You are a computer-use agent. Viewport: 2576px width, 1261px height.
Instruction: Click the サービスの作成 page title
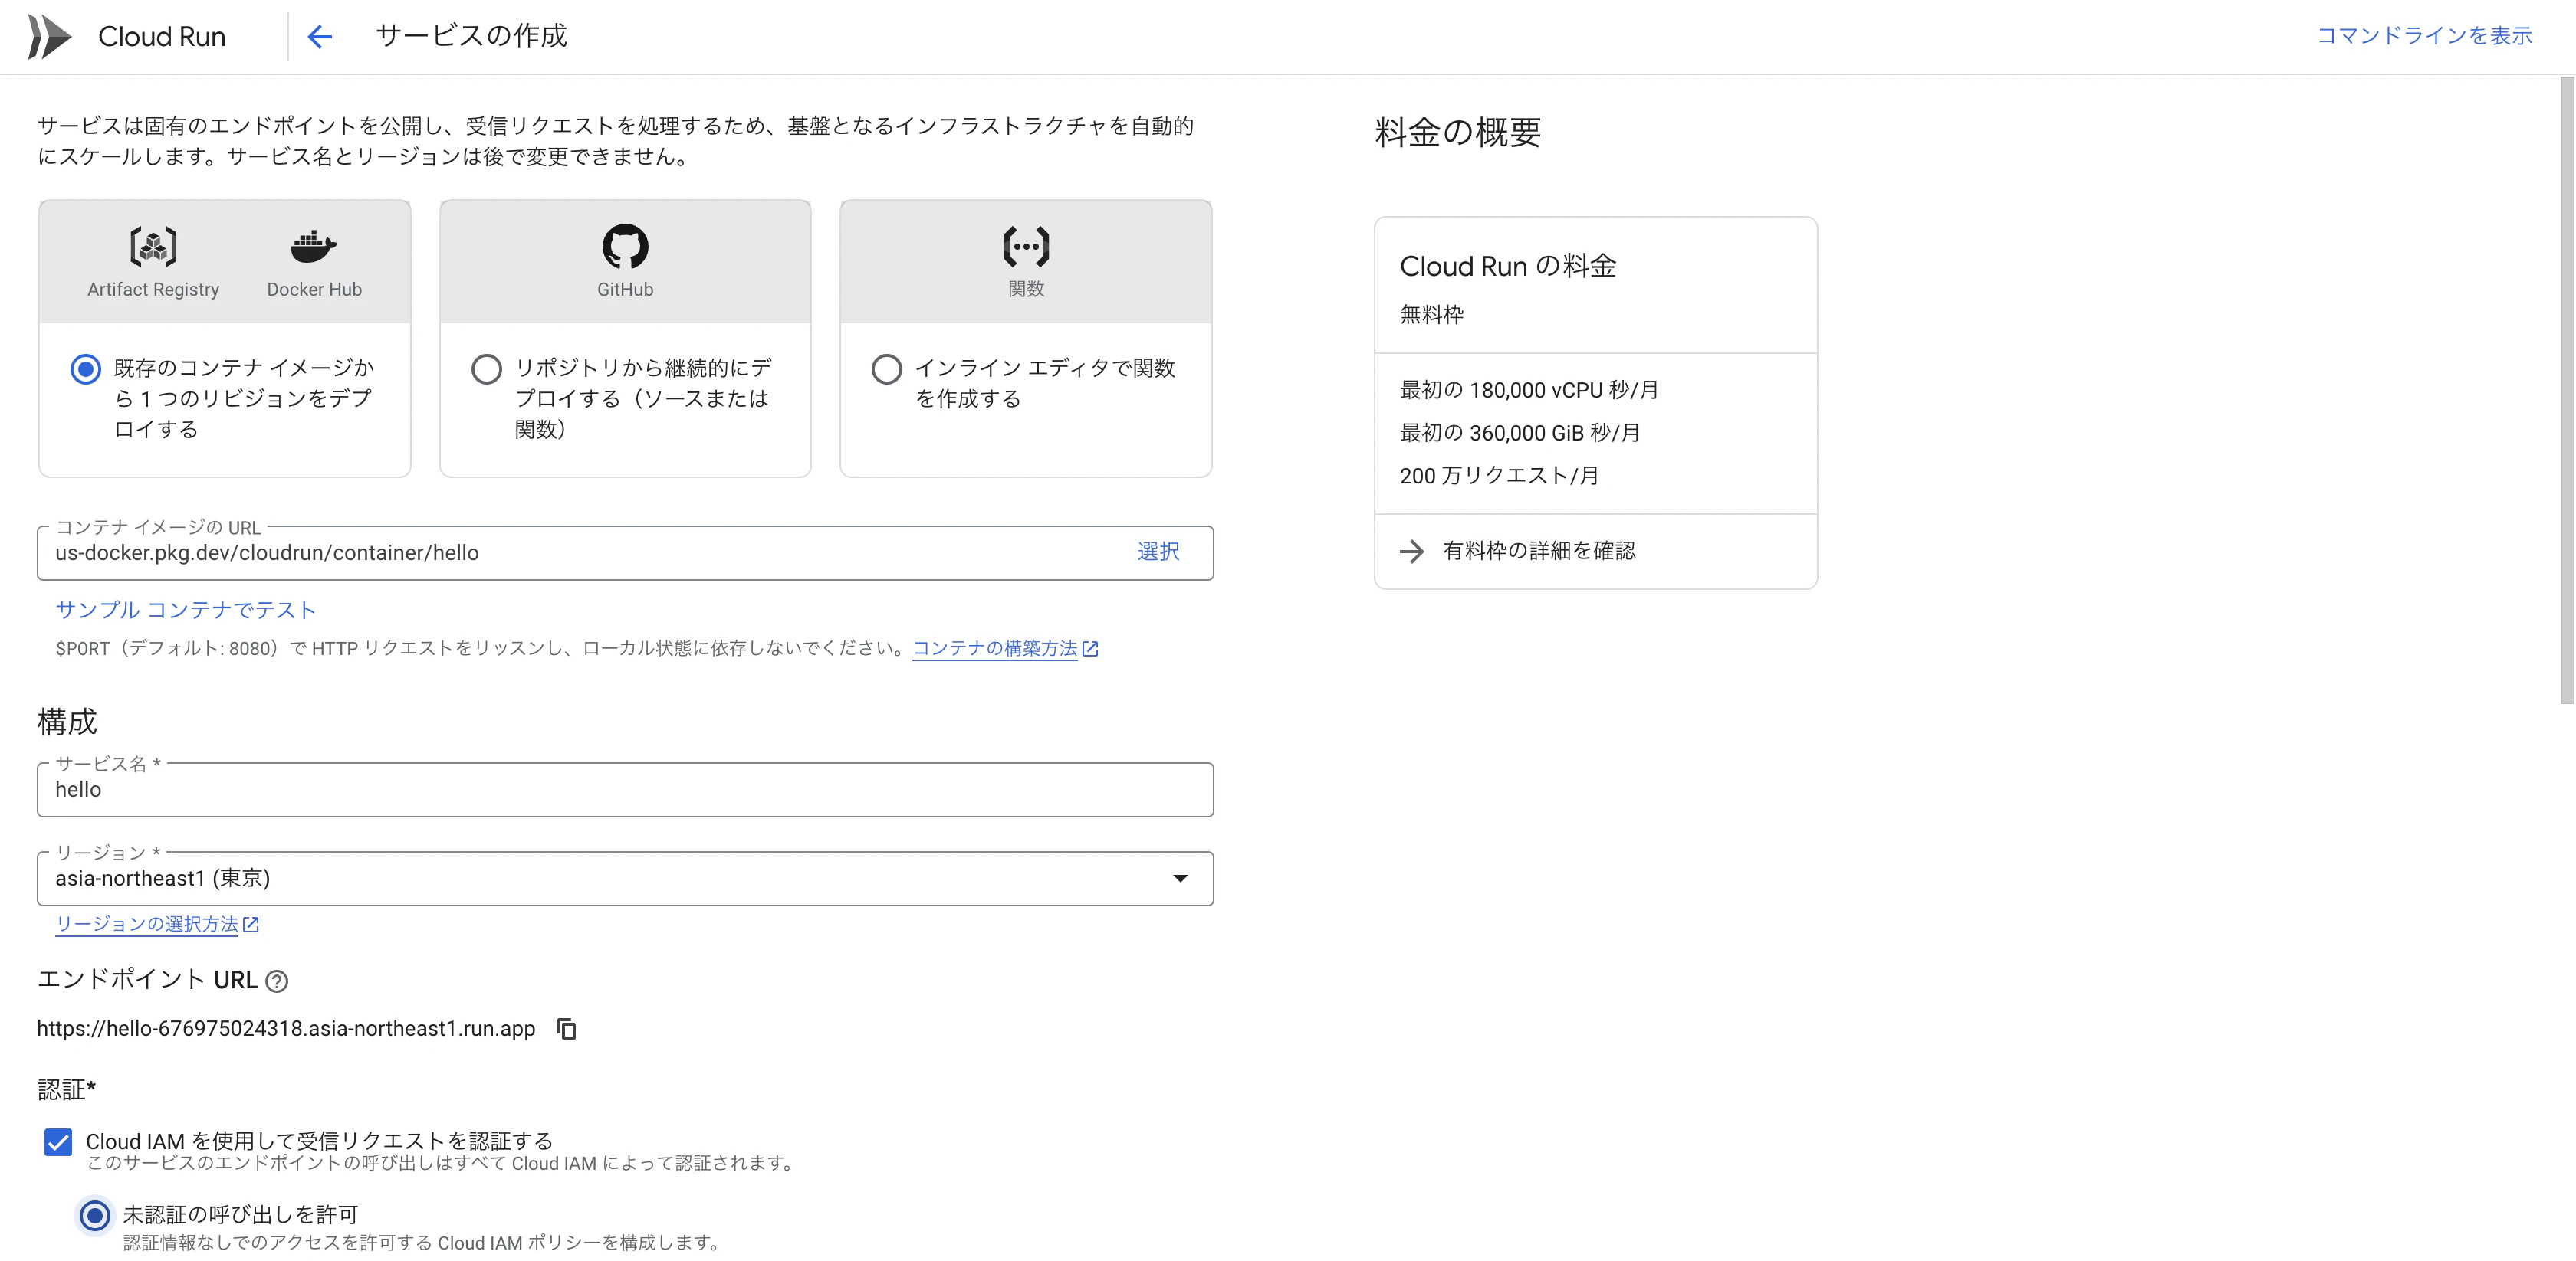pos(471,36)
